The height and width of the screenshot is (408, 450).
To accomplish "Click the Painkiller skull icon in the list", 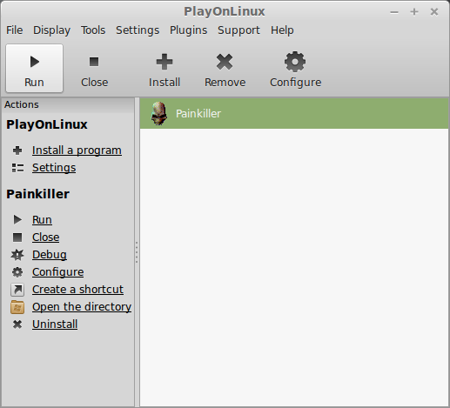I will [x=159, y=113].
